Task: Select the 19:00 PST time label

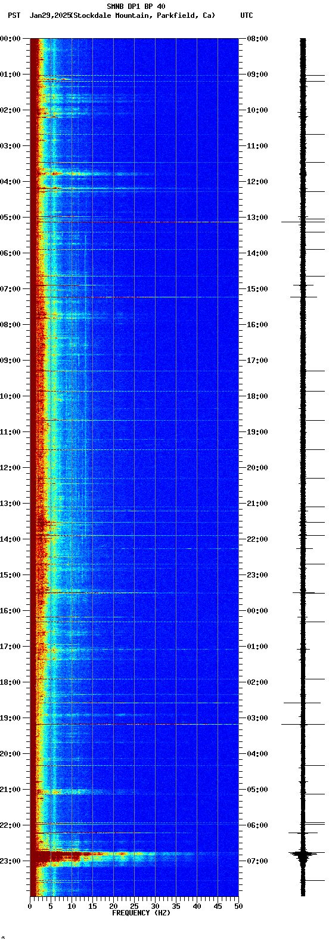Action: (x=10, y=718)
